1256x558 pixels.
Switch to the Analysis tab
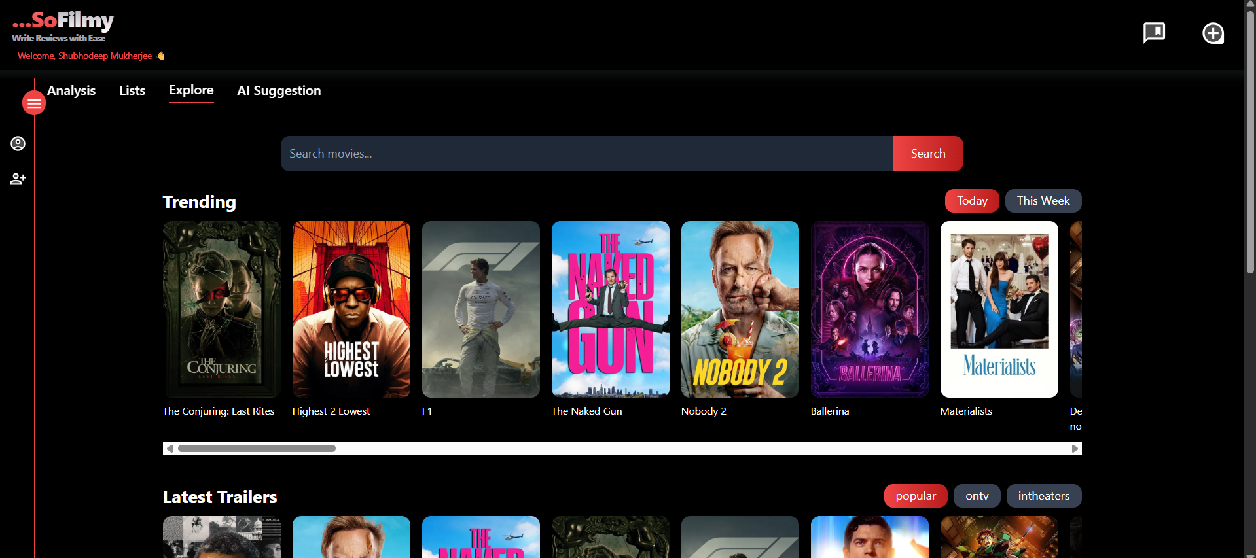coord(71,90)
